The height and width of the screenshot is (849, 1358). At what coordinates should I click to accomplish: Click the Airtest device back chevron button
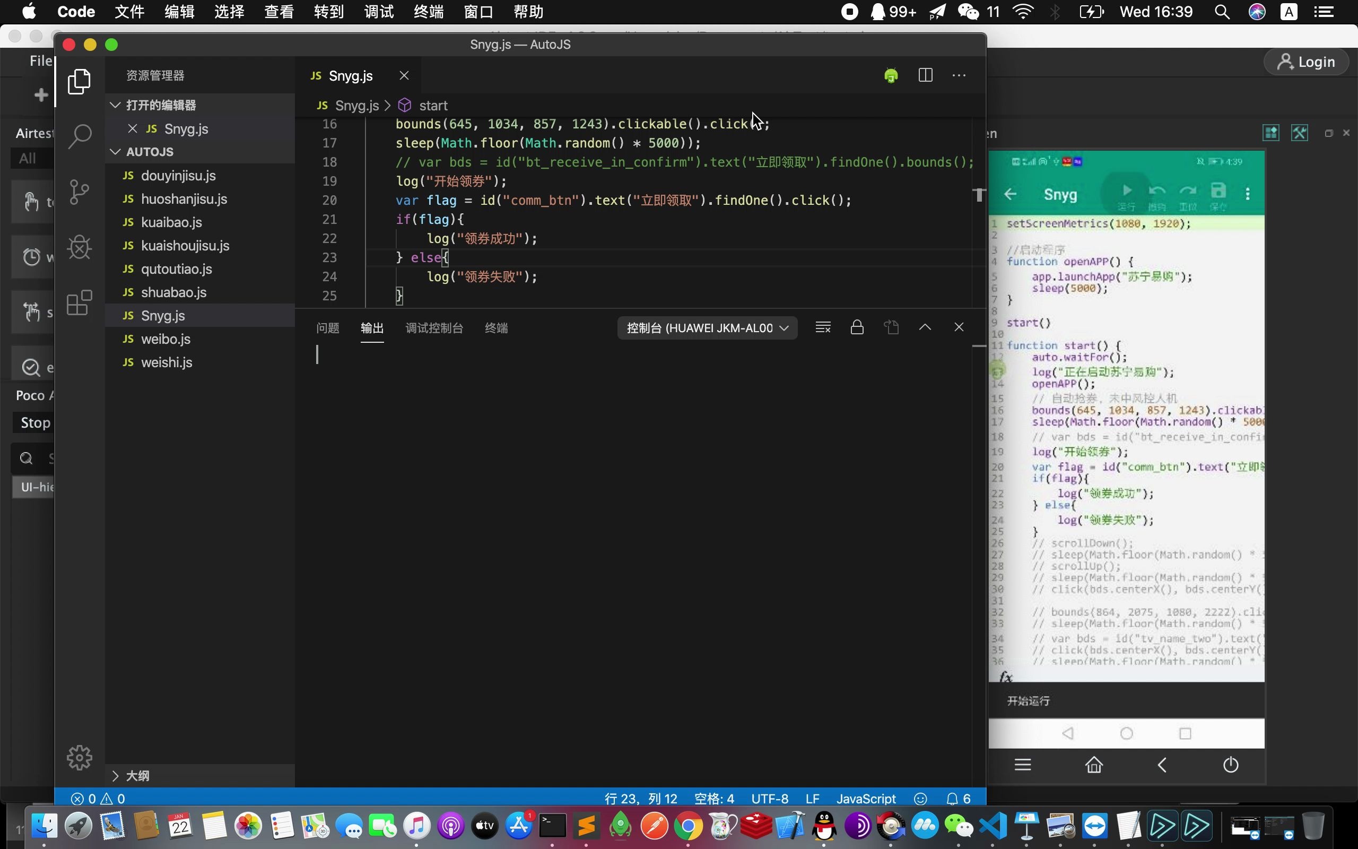(1162, 765)
